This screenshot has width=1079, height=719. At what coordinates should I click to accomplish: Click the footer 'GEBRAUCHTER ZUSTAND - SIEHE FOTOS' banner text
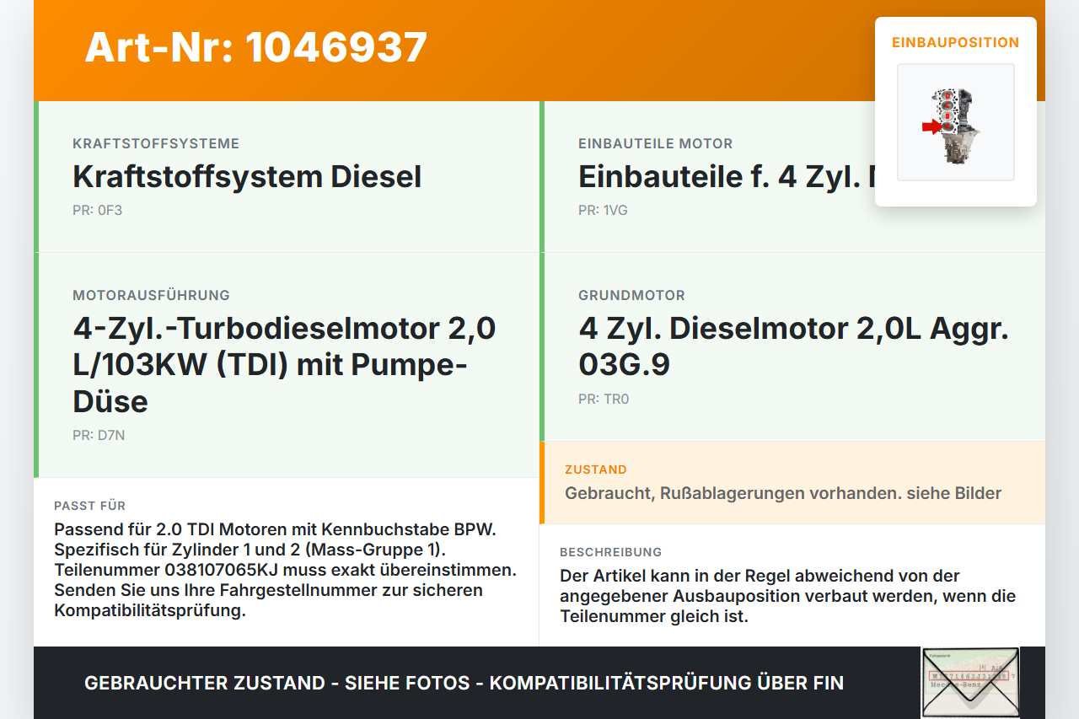tap(464, 683)
